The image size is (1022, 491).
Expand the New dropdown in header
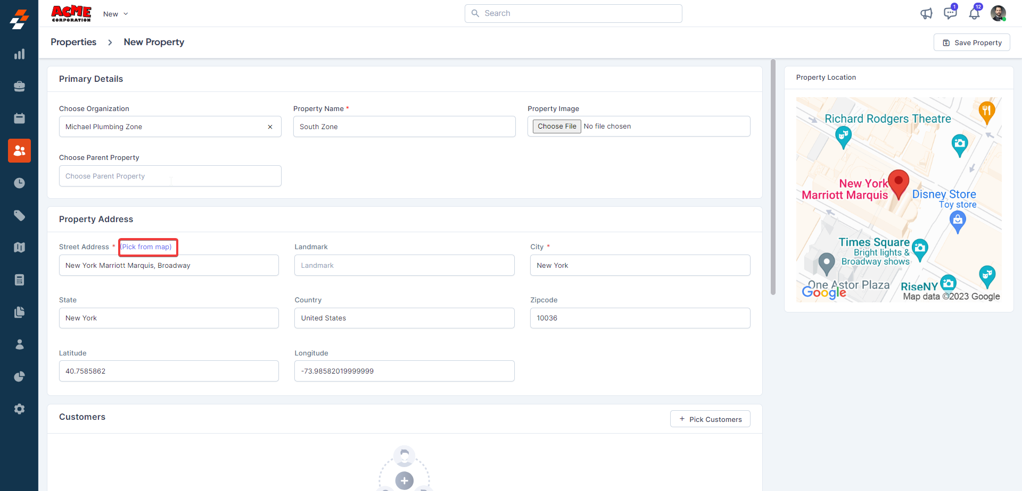point(116,14)
